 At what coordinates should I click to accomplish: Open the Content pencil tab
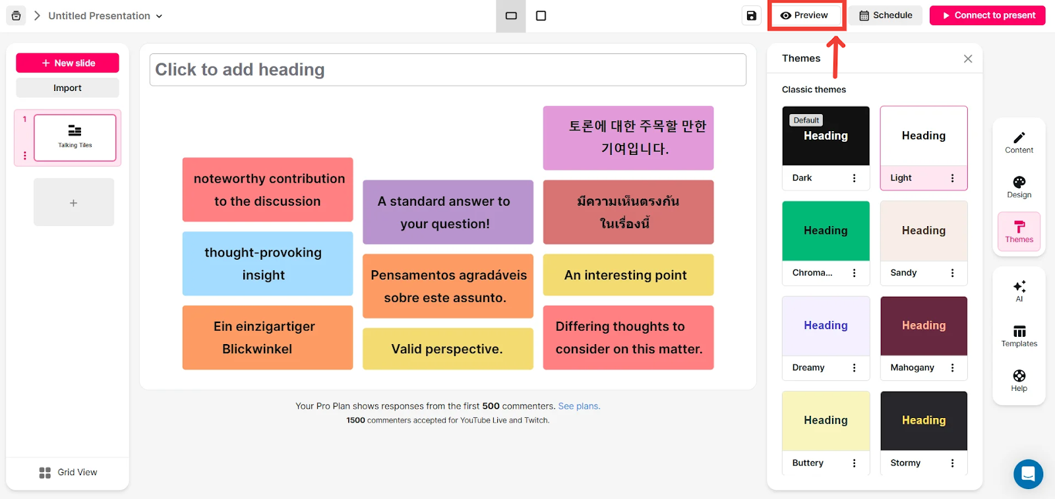coord(1019,142)
